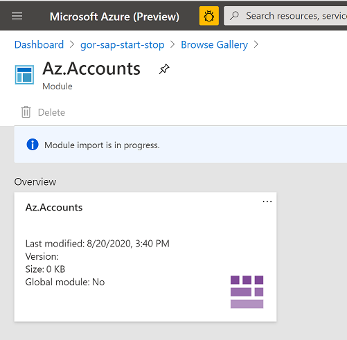Click Microsoft Azure (Preview) title

tap(114, 17)
